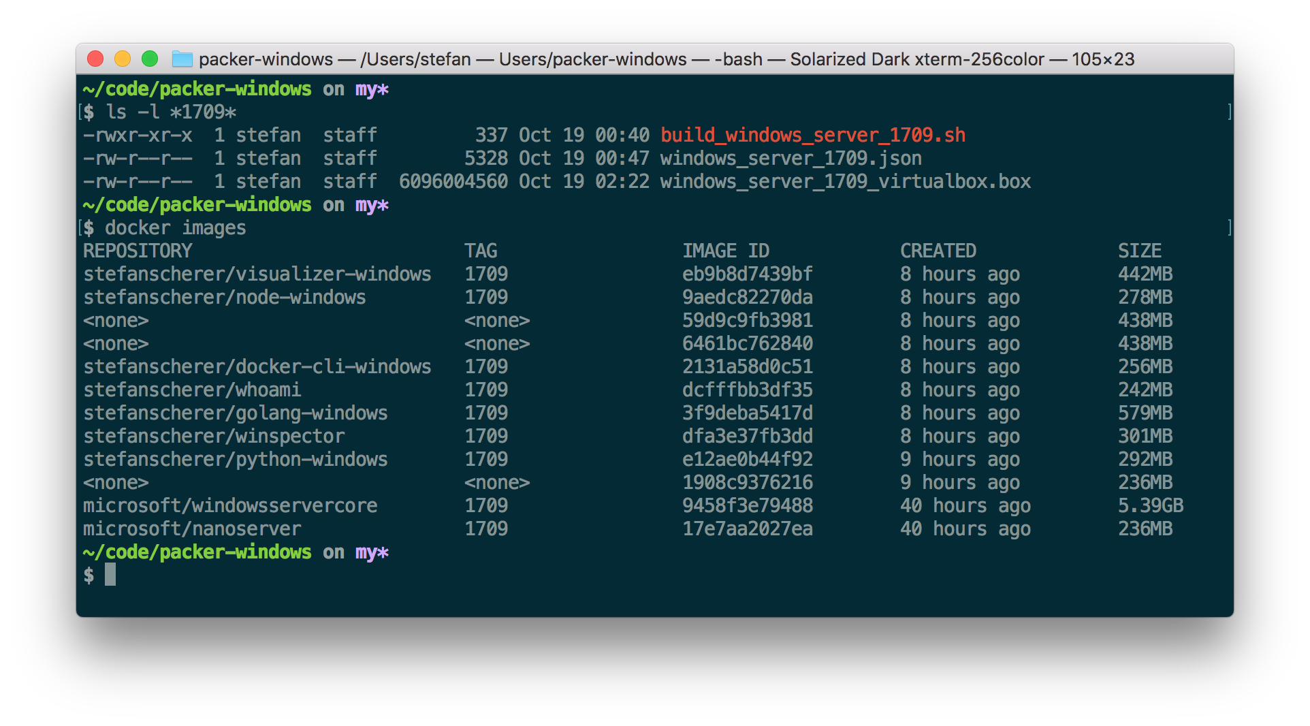This screenshot has width=1310, height=726.
Task: Click the 'docker images' command
Action: (x=176, y=228)
